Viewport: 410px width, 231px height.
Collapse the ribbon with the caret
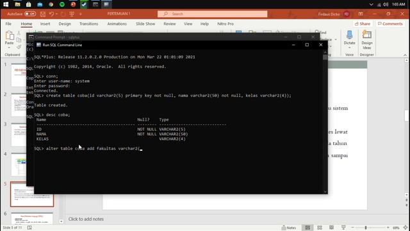405,55
